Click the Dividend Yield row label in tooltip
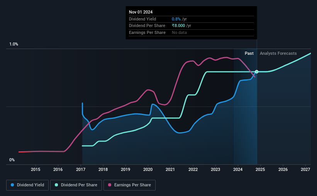Image resolution: width=317 pixels, height=196 pixels. pos(142,19)
